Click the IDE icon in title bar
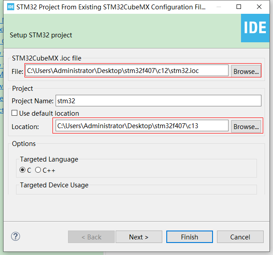Viewport: 273px width, 255px height. [11, 7]
